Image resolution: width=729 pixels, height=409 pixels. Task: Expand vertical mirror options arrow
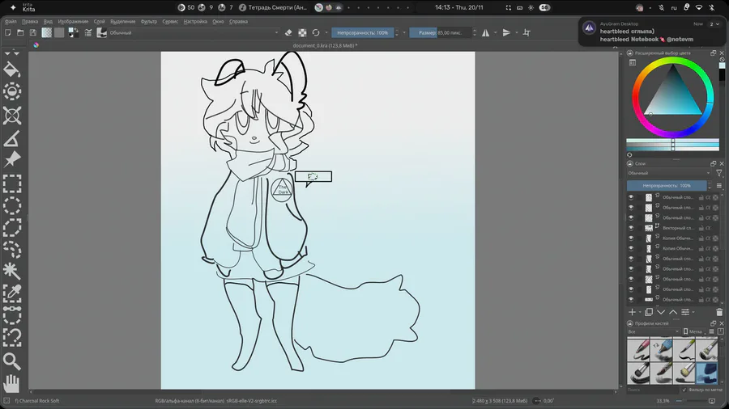click(x=516, y=32)
